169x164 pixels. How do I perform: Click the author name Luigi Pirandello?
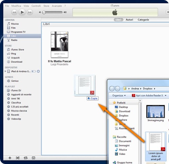click(59, 64)
